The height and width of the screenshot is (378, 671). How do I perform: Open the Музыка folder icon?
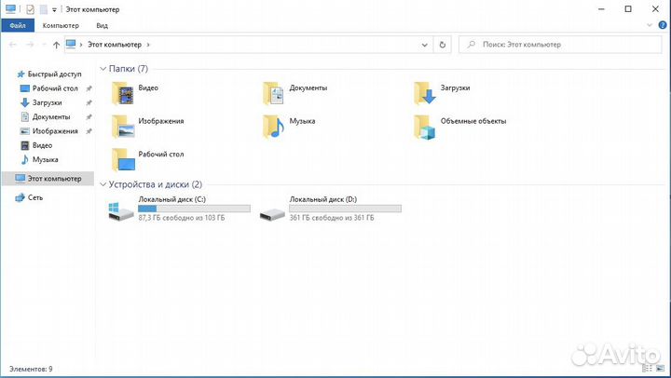click(274, 125)
